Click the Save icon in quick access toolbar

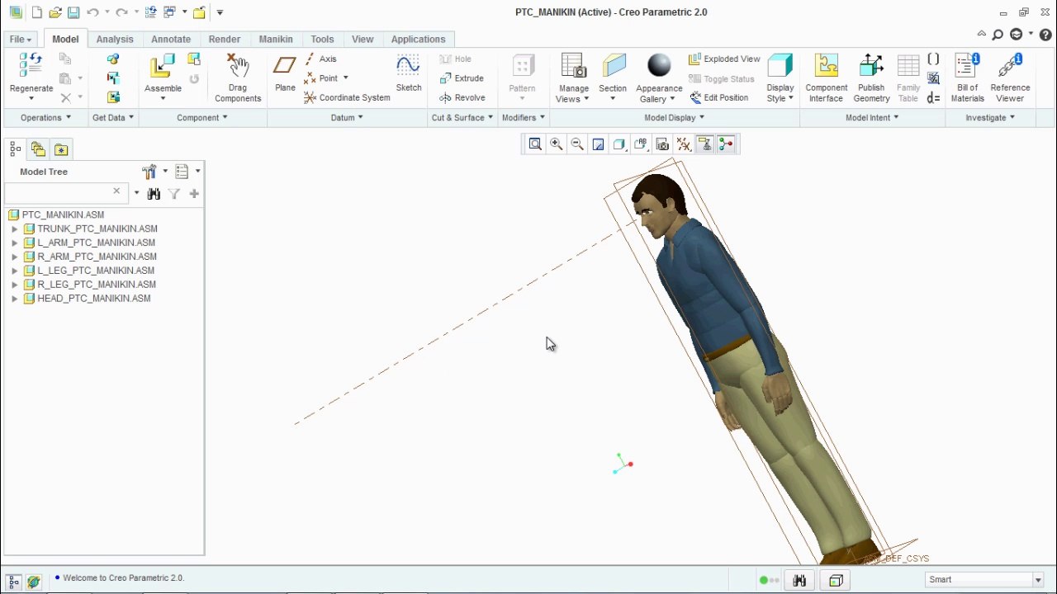pos(73,12)
